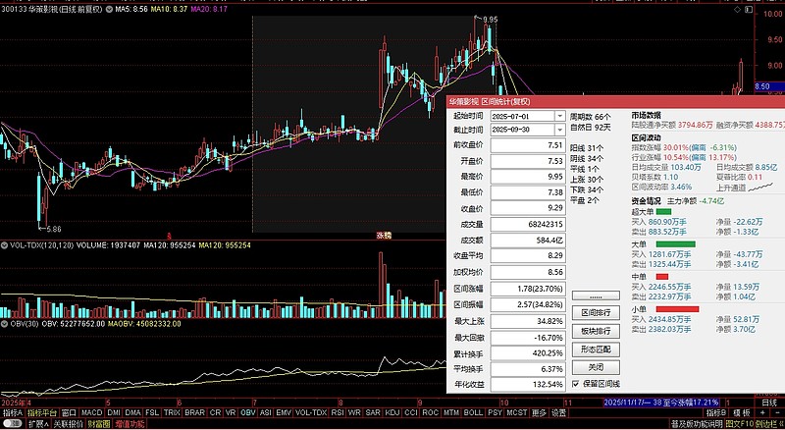Screen dimensions: 785x430
Task: Open the 指标A selector
Action: [13, 413]
